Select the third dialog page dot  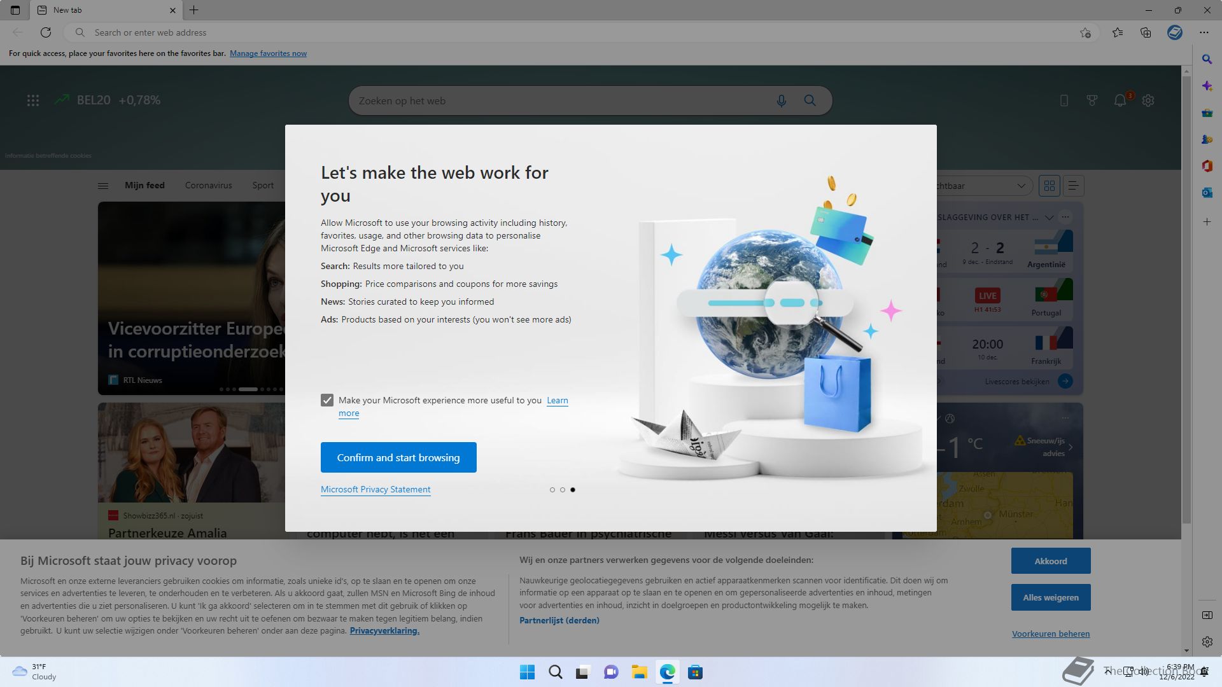coord(573,490)
